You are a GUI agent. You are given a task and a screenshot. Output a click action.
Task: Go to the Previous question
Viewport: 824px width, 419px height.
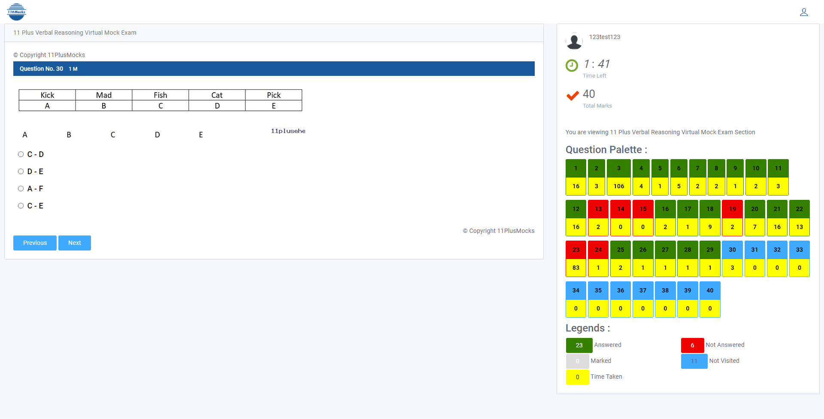coord(35,243)
